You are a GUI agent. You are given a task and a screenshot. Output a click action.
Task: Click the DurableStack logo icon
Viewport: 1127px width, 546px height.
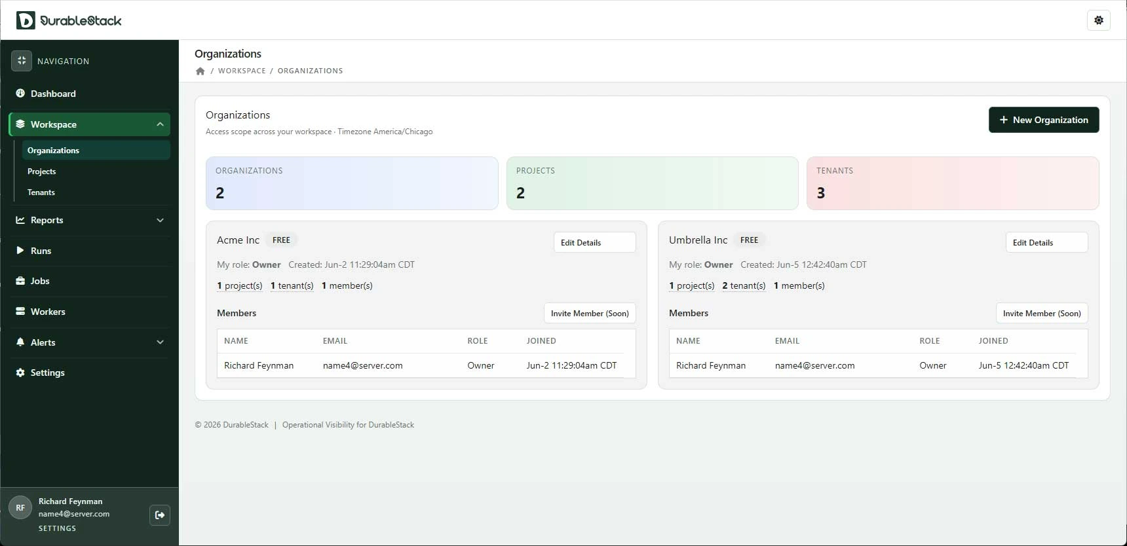26,20
